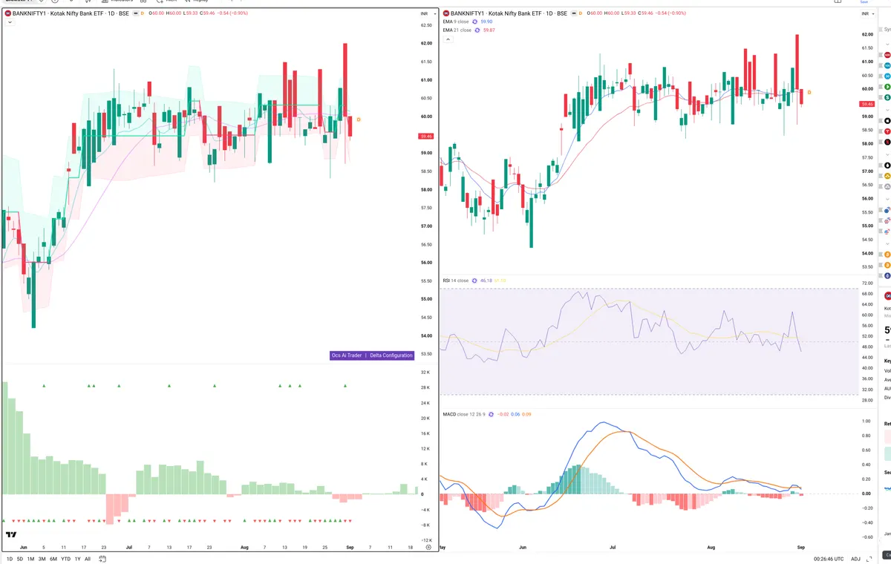Select 1Y time range

click(77, 559)
